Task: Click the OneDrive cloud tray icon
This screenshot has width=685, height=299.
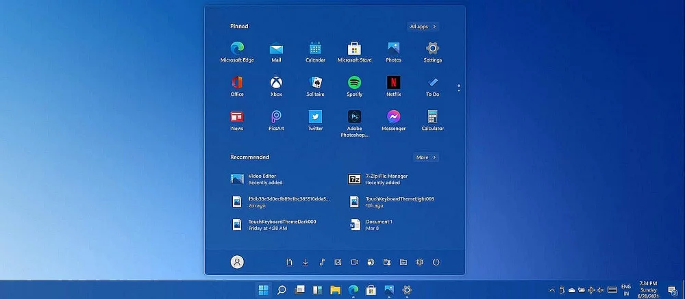Action: coord(571,290)
